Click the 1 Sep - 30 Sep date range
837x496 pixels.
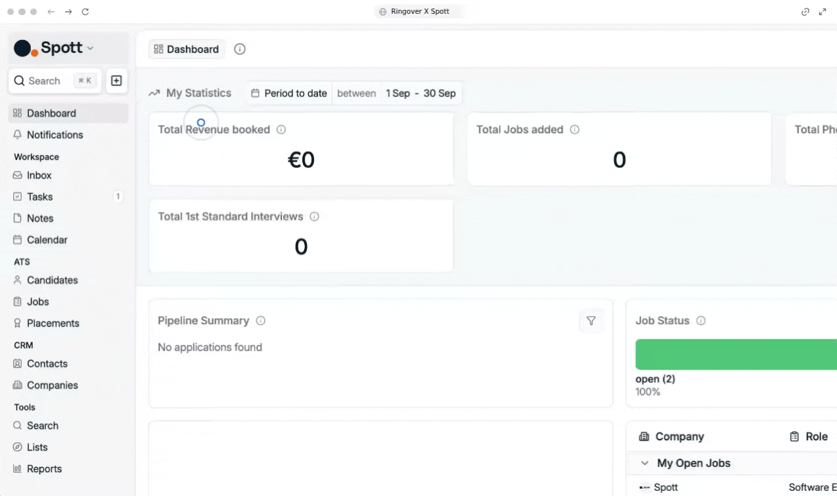point(420,93)
